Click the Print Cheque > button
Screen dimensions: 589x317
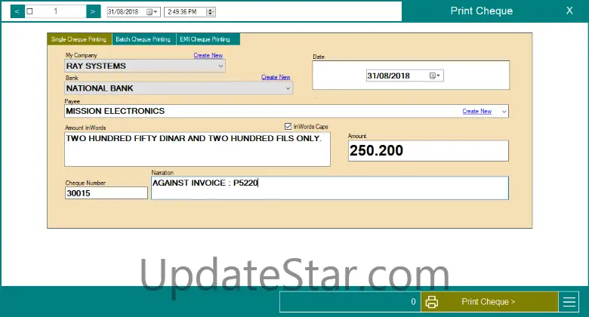[x=489, y=302]
